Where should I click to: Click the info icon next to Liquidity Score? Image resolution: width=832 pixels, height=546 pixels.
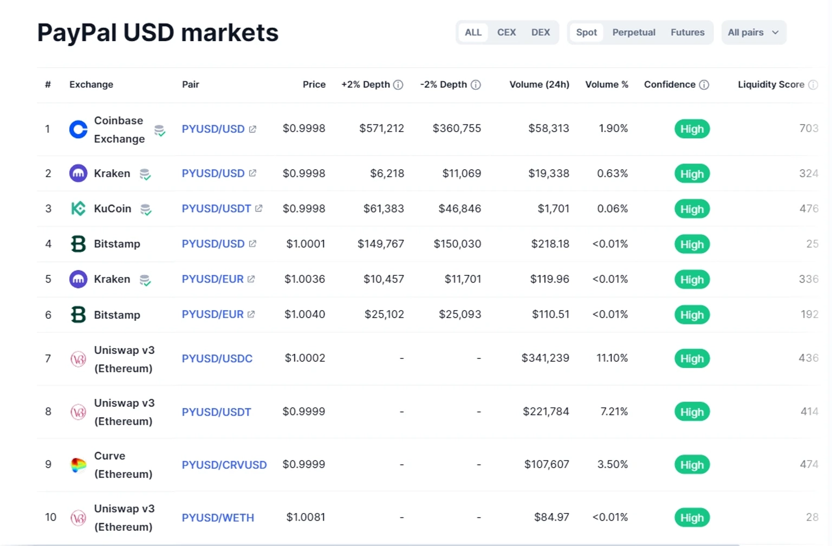click(x=813, y=84)
